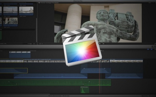Click the fade handle on the blue audio clip
Screen dimensions: 156x97
point(84,68)
